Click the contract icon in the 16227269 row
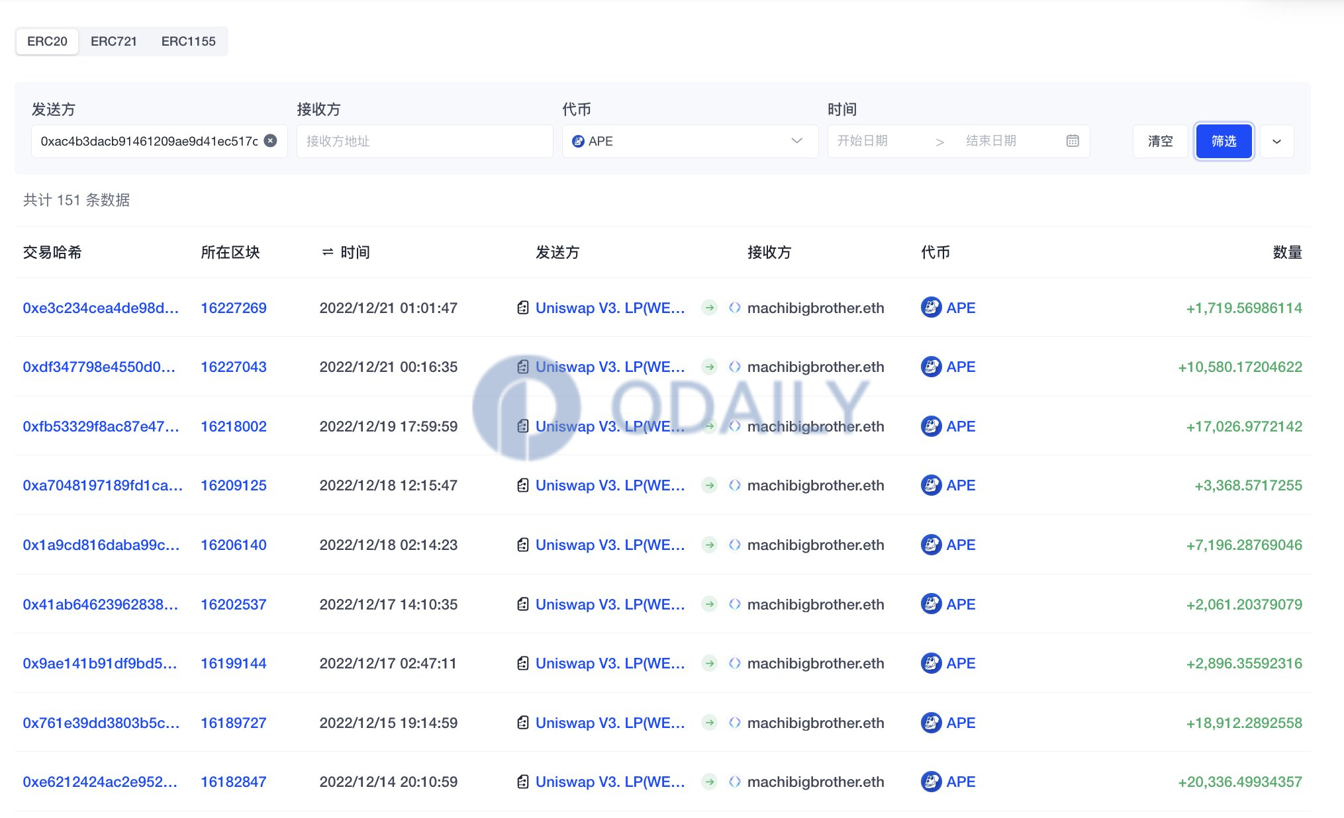This screenshot has width=1344, height=818. tap(522, 308)
